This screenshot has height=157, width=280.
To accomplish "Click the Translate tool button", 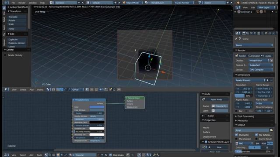I will (17, 17).
